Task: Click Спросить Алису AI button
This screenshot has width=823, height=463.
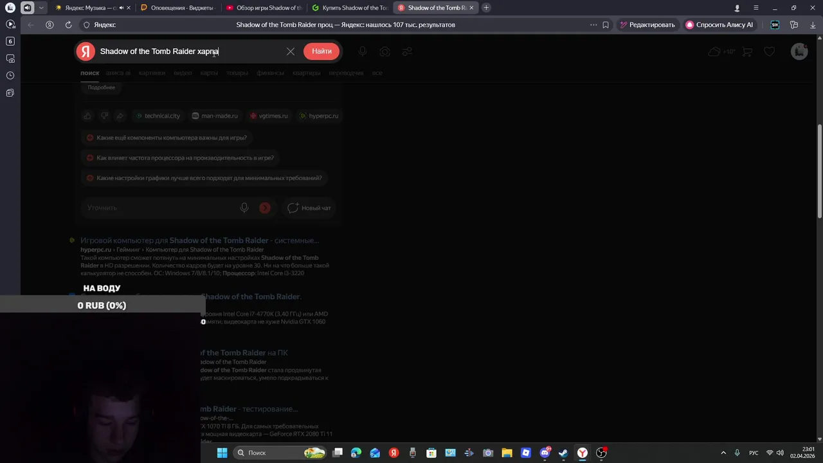Action: (x=719, y=24)
